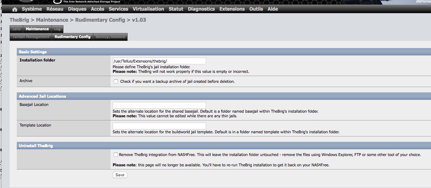The width and height of the screenshot is (431, 188).
Task: Focus the Basejail Location input field
Action: click(159, 106)
